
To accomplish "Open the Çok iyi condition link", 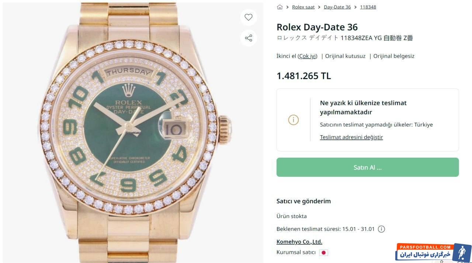I will pos(307,56).
